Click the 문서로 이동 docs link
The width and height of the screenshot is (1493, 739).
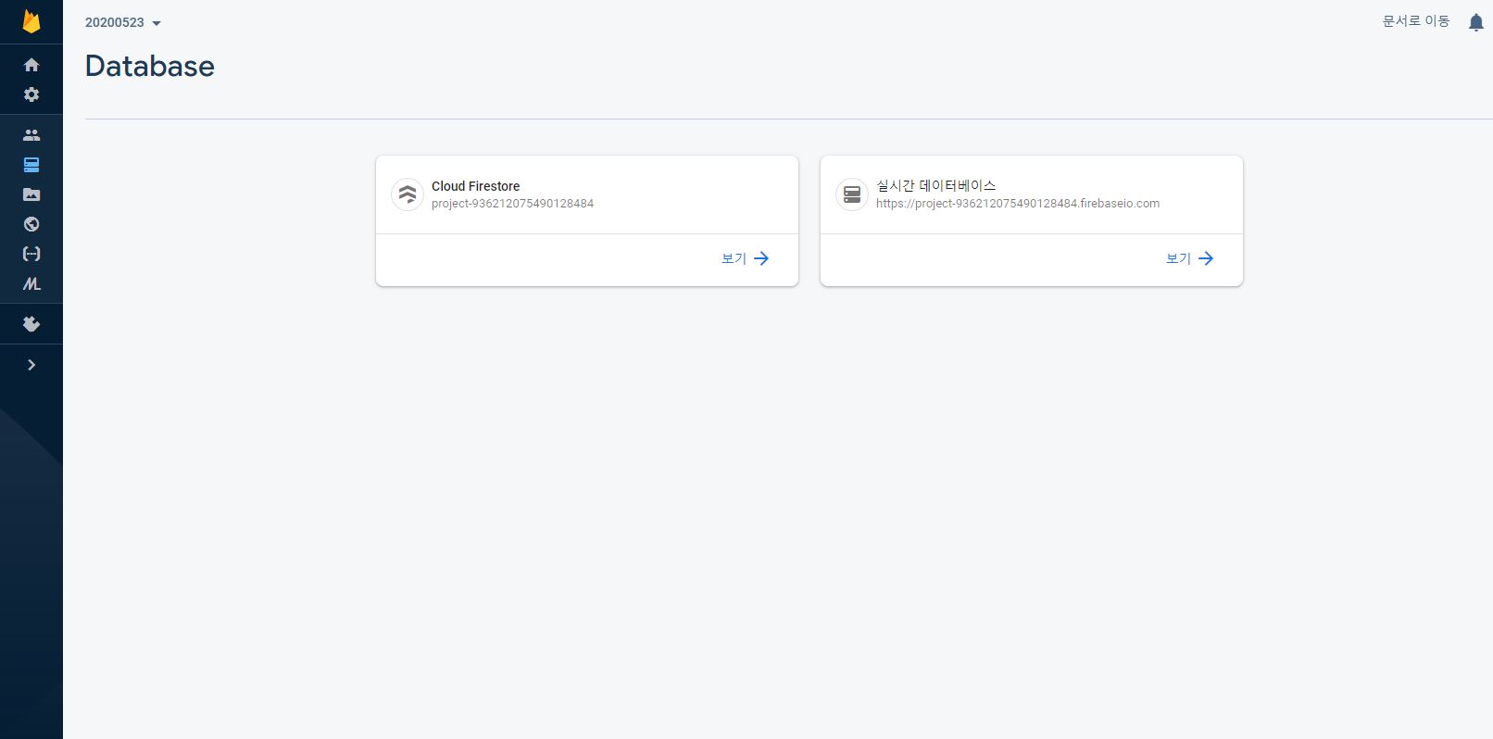[x=1416, y=21]
